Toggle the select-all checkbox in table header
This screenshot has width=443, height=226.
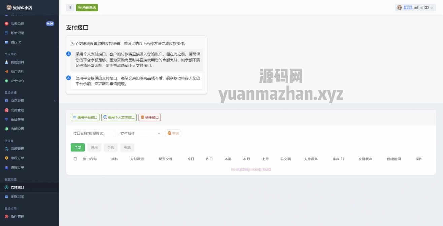coord(75,159)
